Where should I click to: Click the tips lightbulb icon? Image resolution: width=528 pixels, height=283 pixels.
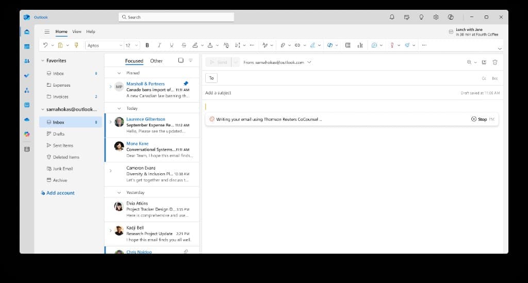pyautogui.click(x=421, y=17)
